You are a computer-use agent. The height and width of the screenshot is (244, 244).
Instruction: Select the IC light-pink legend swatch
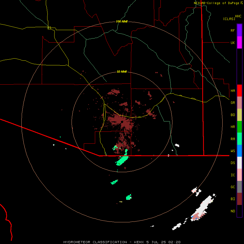point(239,175)
